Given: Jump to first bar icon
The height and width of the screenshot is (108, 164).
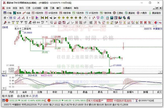Looking at the screenshot, I should [x=42, y=18].
